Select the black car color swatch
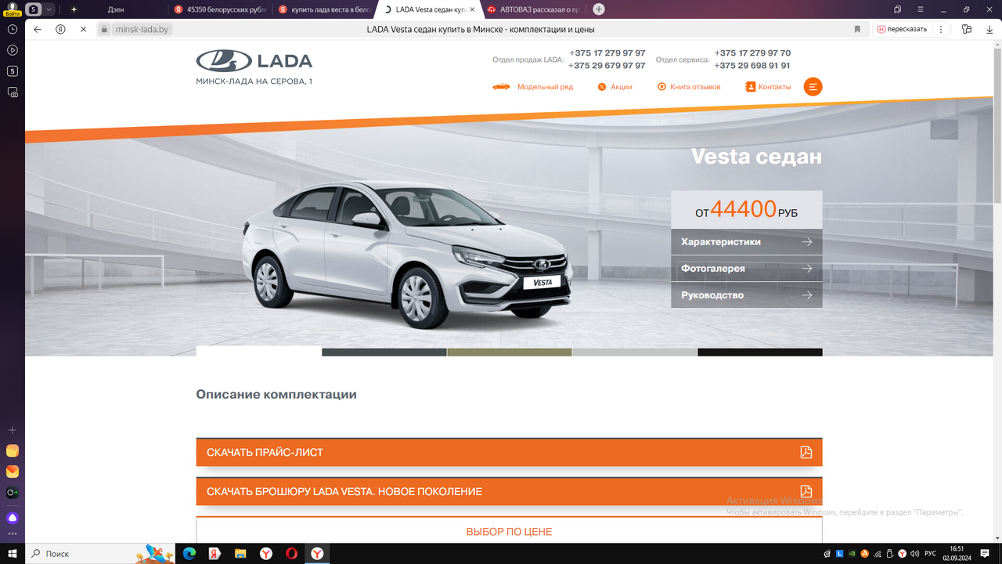Screen dimensions: 1002x564 coord(760,352)
